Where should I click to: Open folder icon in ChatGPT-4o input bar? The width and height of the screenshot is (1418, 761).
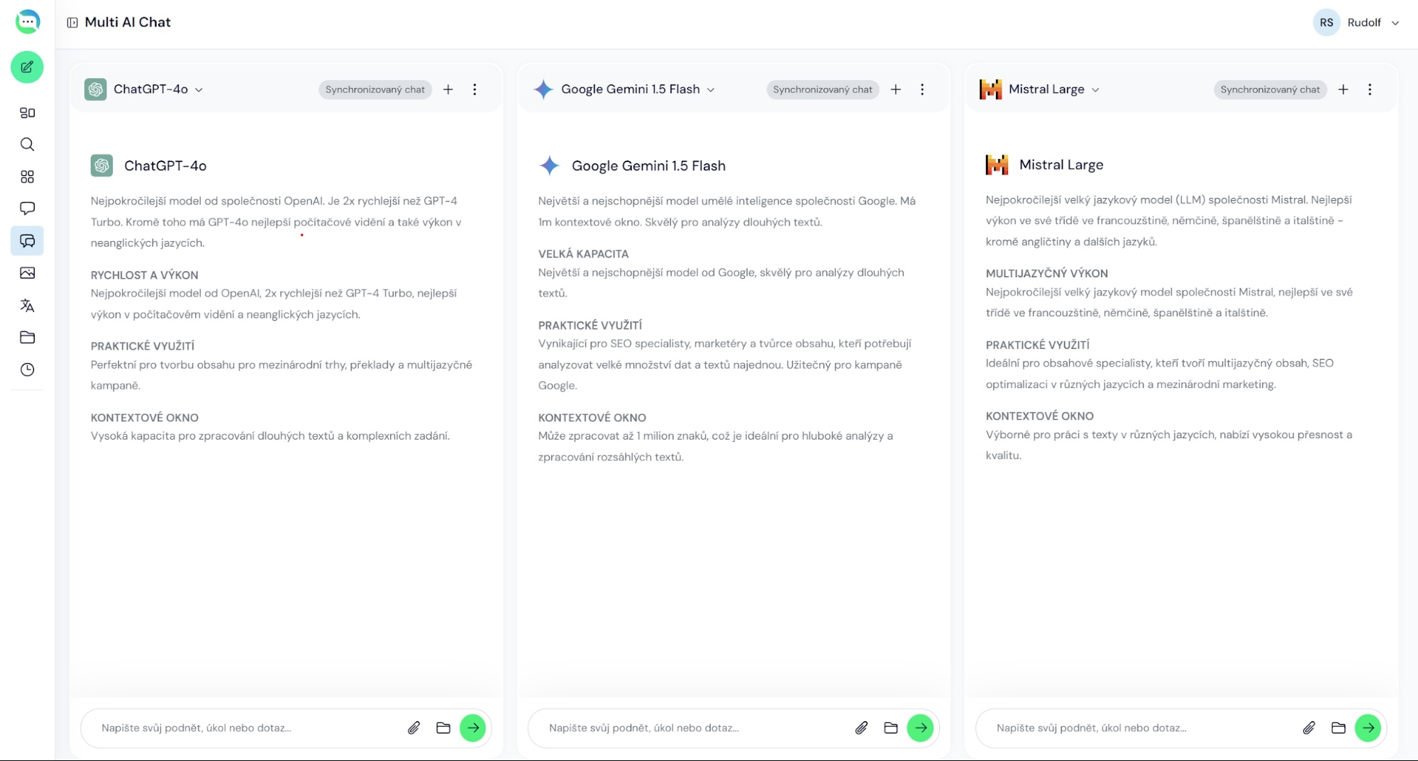pyautogui.click(x=443, y=728)
